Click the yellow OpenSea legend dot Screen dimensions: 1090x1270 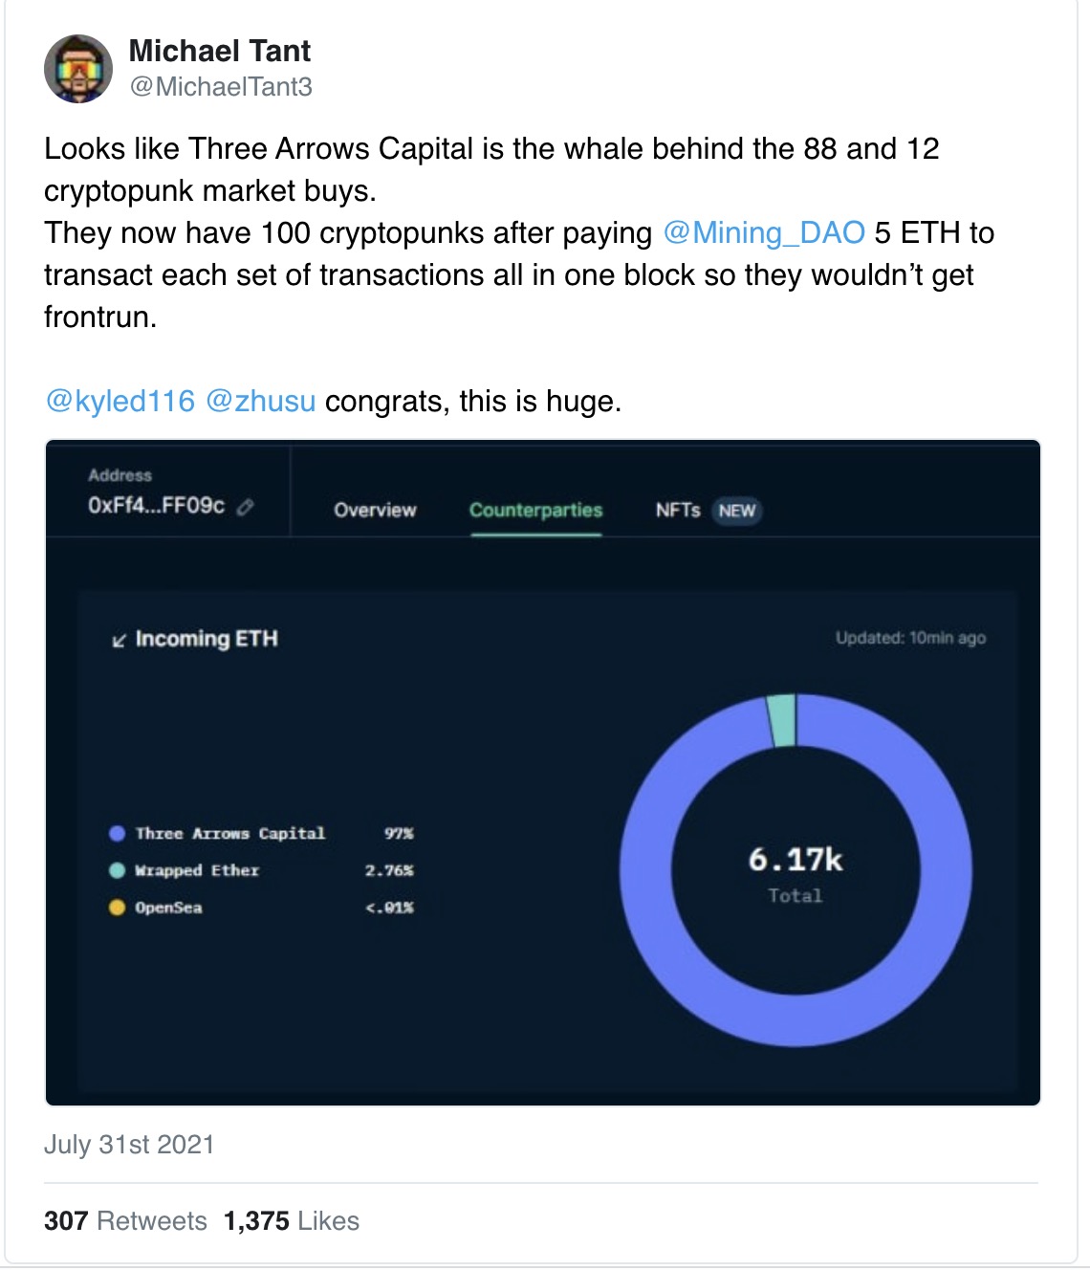(118, 908)
